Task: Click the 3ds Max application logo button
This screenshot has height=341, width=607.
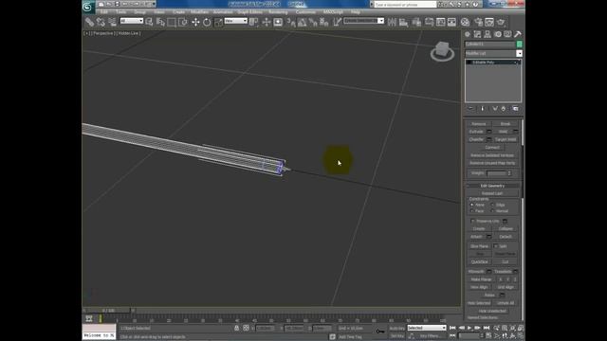Action: click(x=88, y=7)
